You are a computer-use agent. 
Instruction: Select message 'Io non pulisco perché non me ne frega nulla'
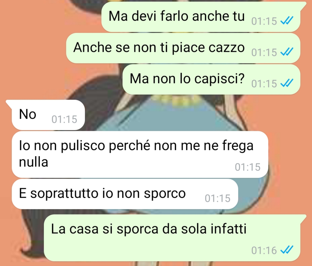click(140, 155)
